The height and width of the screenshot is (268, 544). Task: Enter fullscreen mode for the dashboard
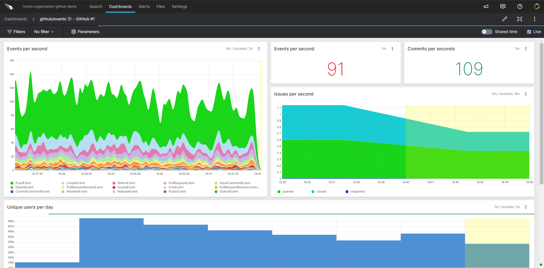520,19
